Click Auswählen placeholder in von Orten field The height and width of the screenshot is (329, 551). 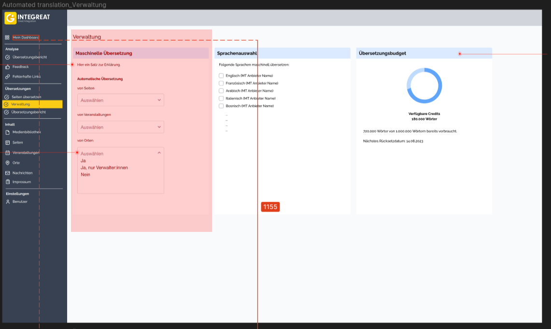point(92,154)
